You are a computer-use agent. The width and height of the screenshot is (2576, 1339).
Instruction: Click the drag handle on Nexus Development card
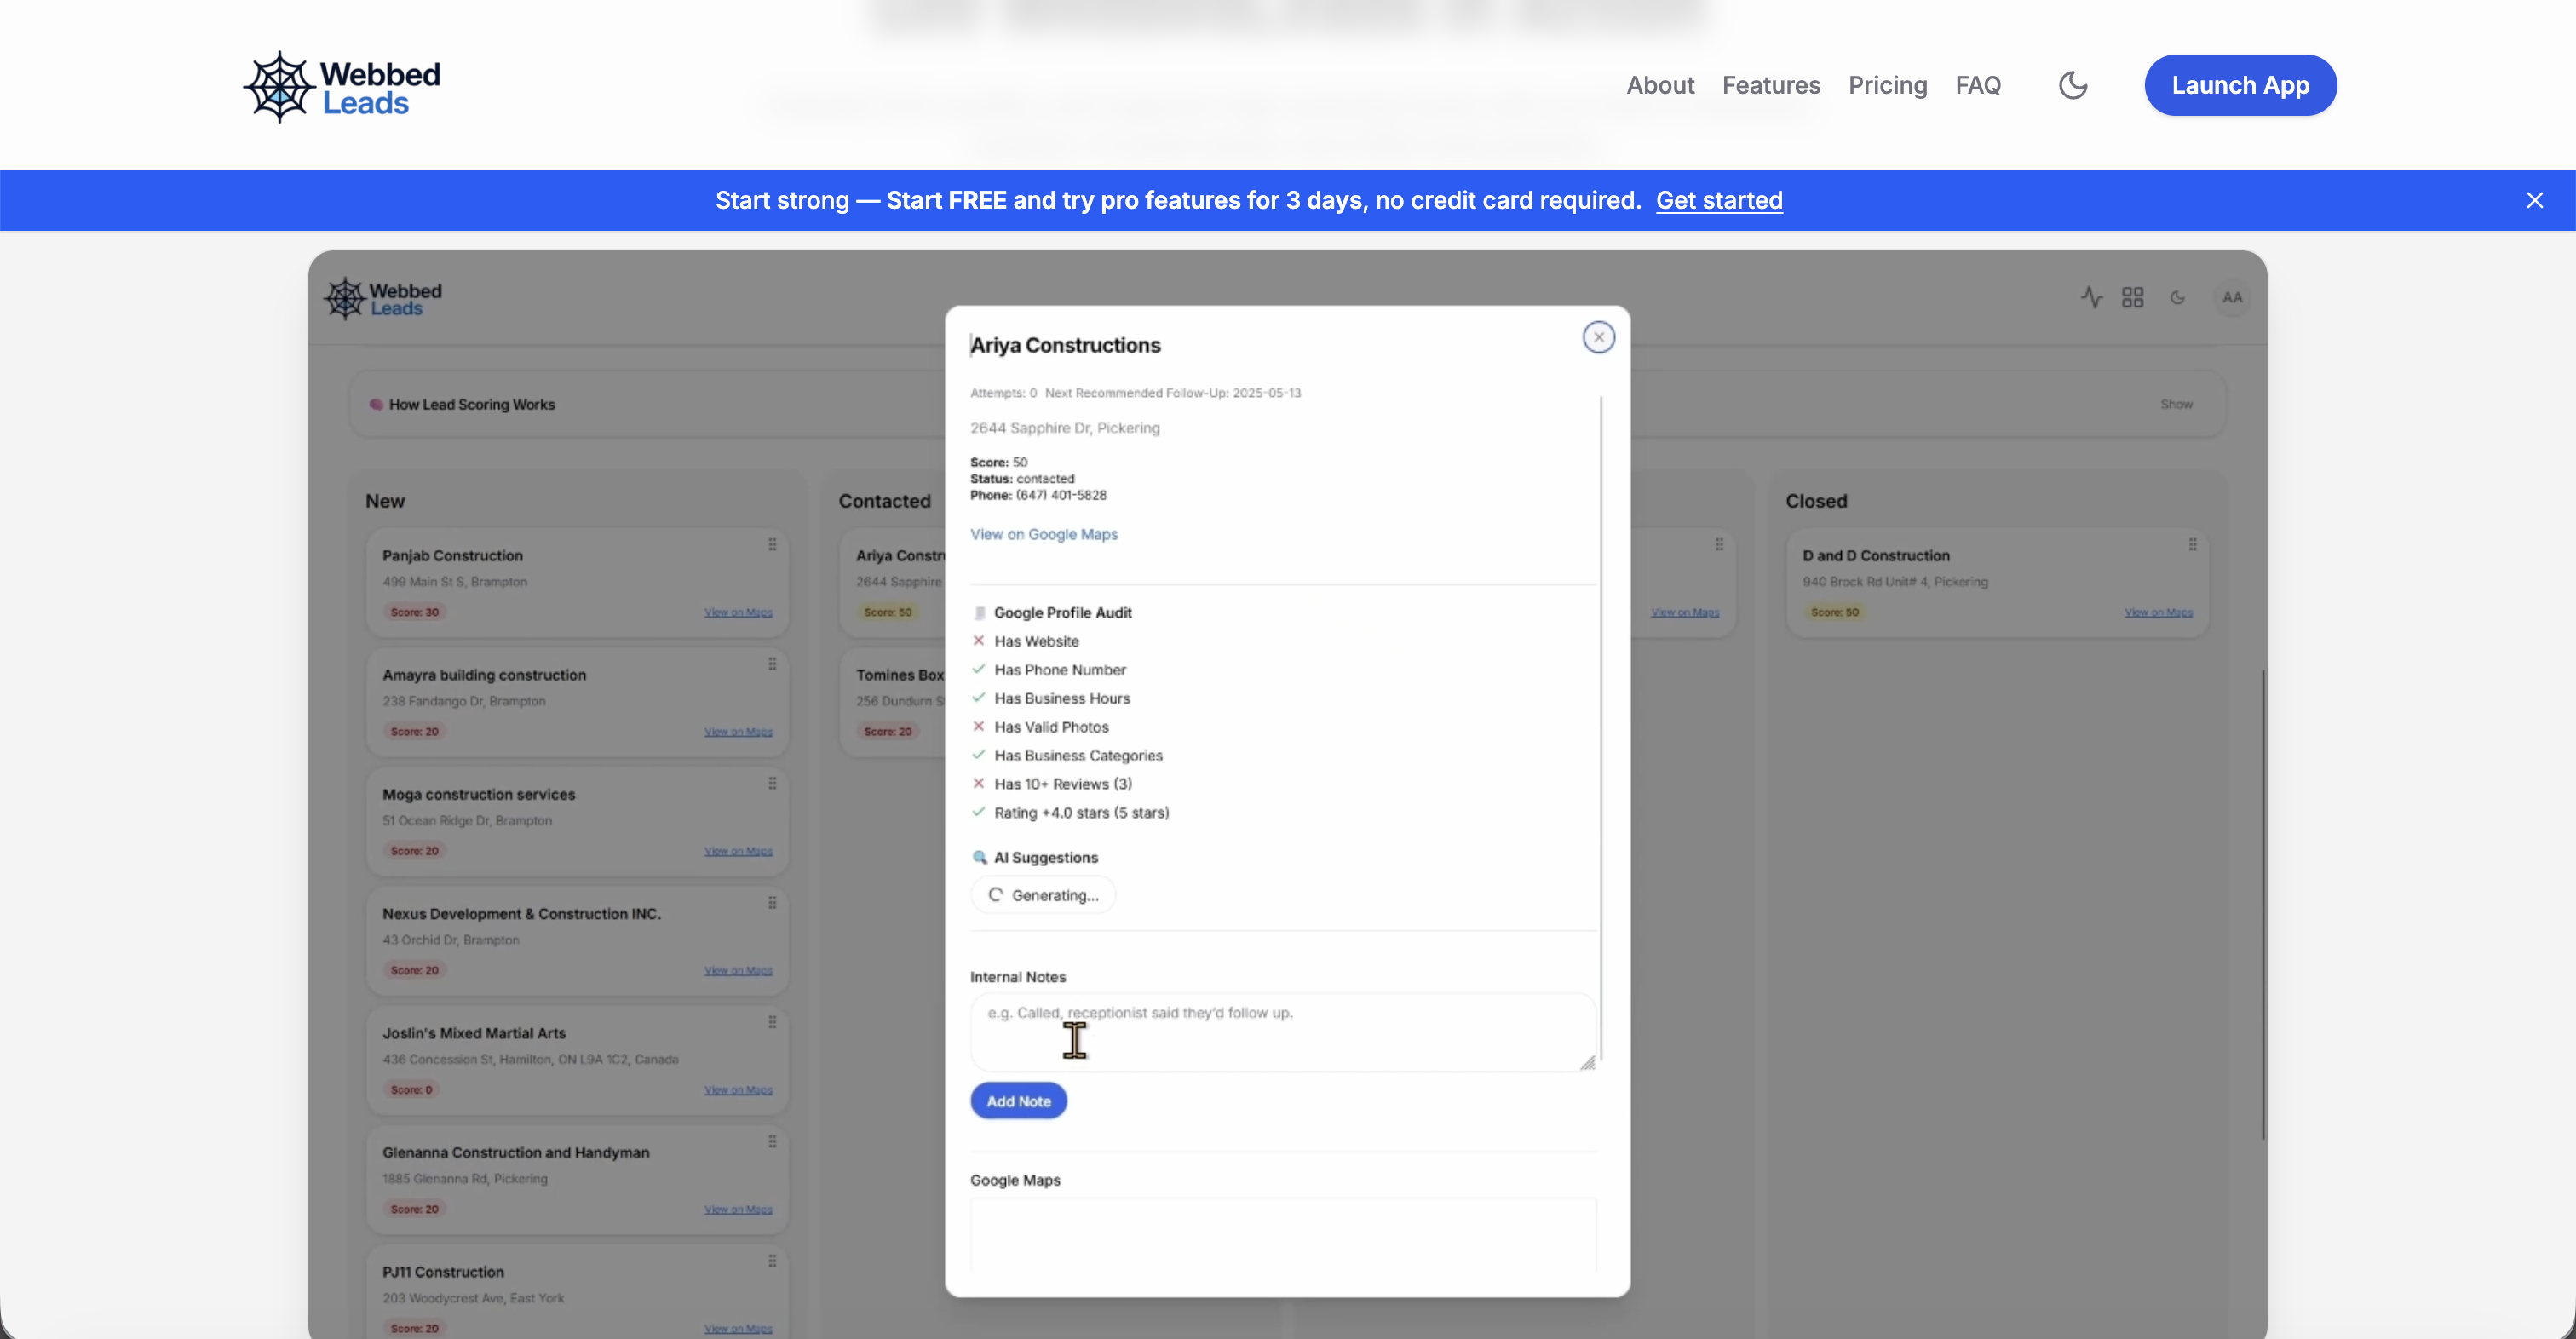tap(772, 903)
